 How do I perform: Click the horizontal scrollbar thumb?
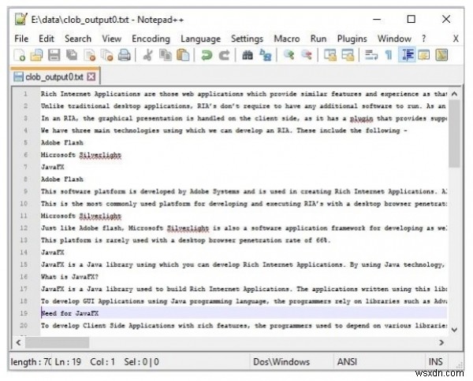click(58, 342)
